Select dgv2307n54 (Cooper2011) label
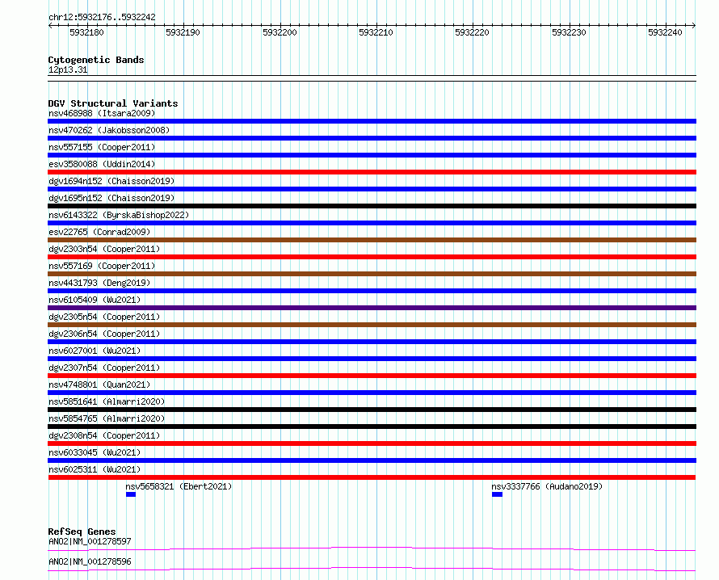Viewport: 719px width, 580px height. 104,368
